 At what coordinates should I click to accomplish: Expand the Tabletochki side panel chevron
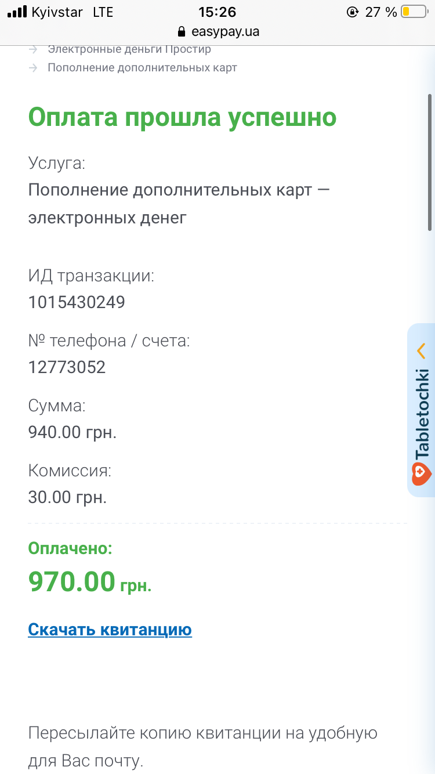pos(422,350)
